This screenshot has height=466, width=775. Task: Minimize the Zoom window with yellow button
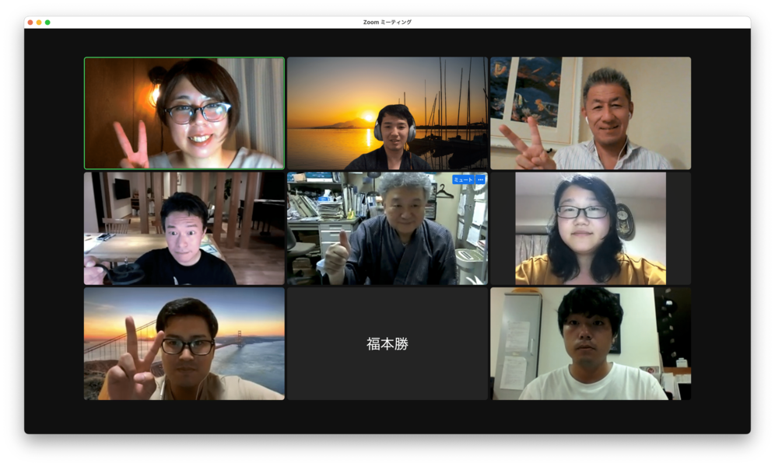tap(39, 23)
